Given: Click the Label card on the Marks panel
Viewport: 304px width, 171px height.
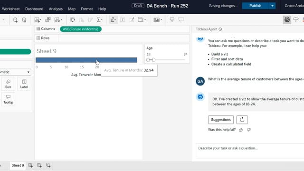Looking at the screenshot, I should pos(24,84).
